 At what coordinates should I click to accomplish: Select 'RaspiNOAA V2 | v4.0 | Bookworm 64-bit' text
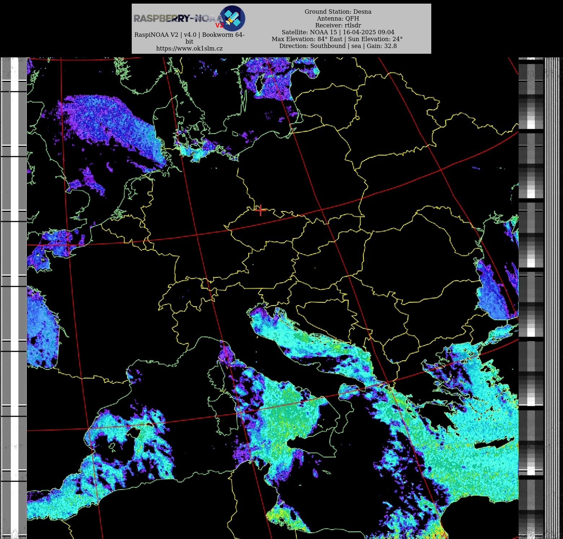[189, 38]
